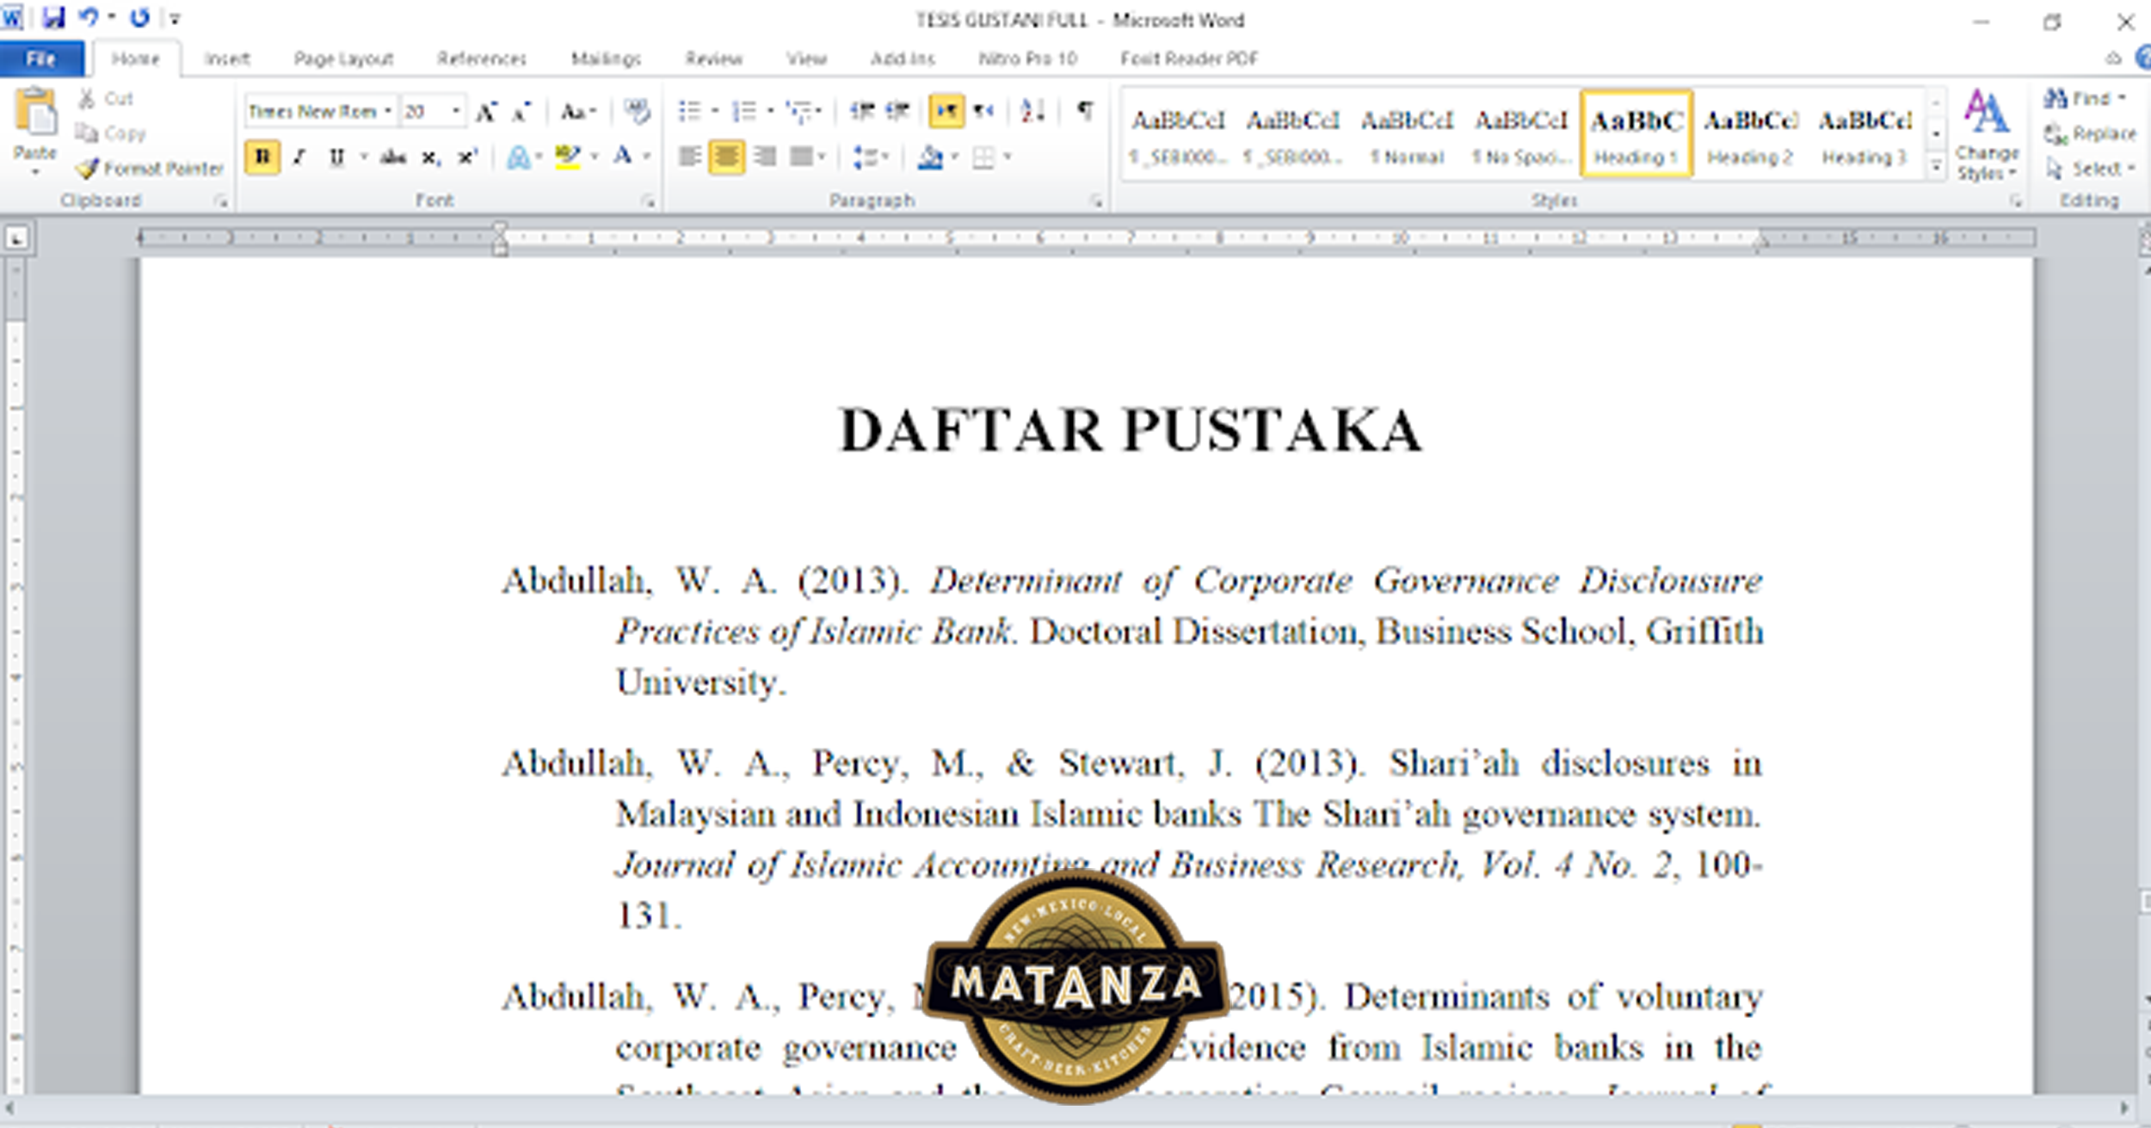Open the font size dropdown
This screenshot has width=2151, height=1128.
[456, 112]
